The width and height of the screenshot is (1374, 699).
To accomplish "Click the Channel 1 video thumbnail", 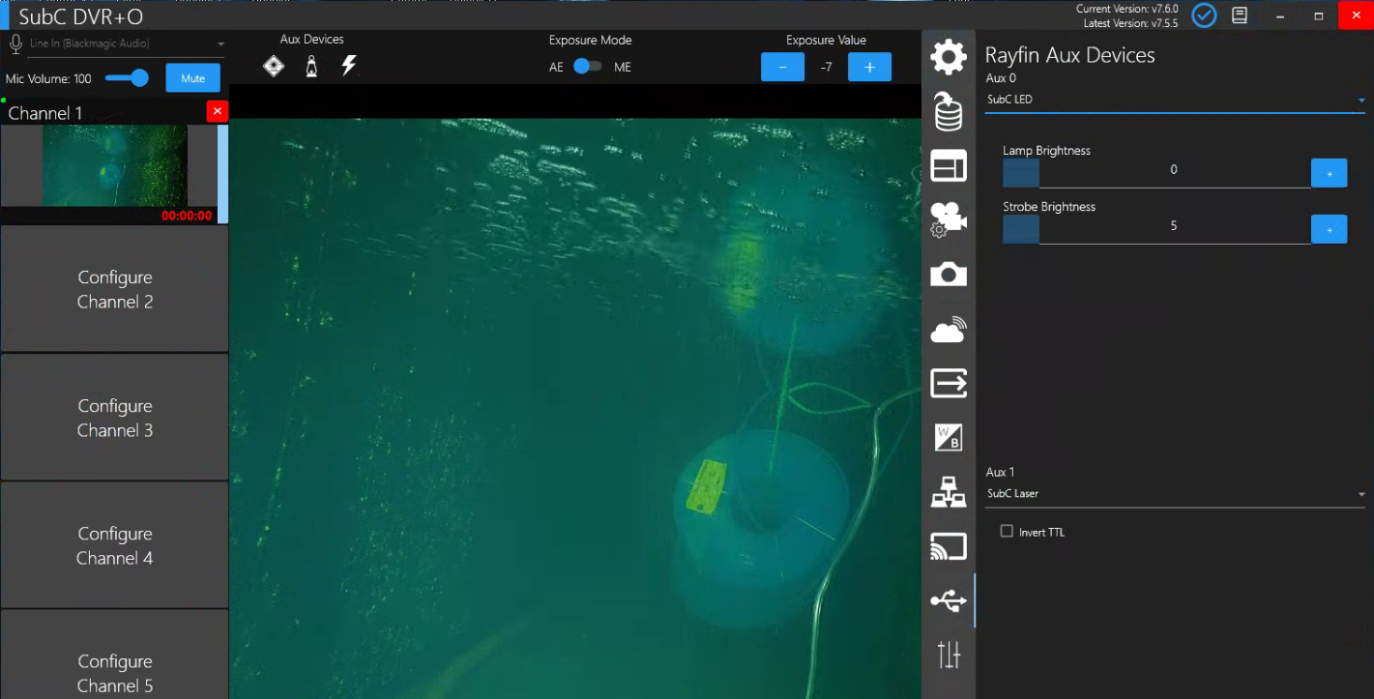I will (114, 166).
